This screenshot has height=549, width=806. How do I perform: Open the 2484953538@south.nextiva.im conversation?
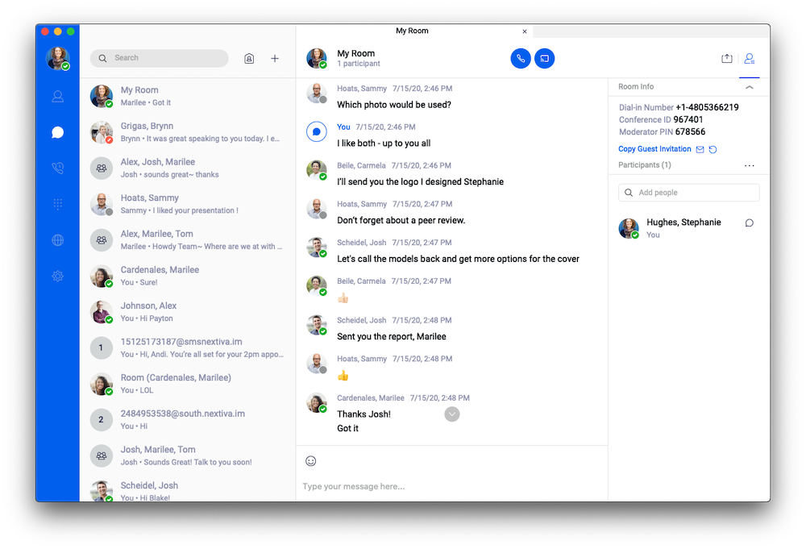pos(188,420)
